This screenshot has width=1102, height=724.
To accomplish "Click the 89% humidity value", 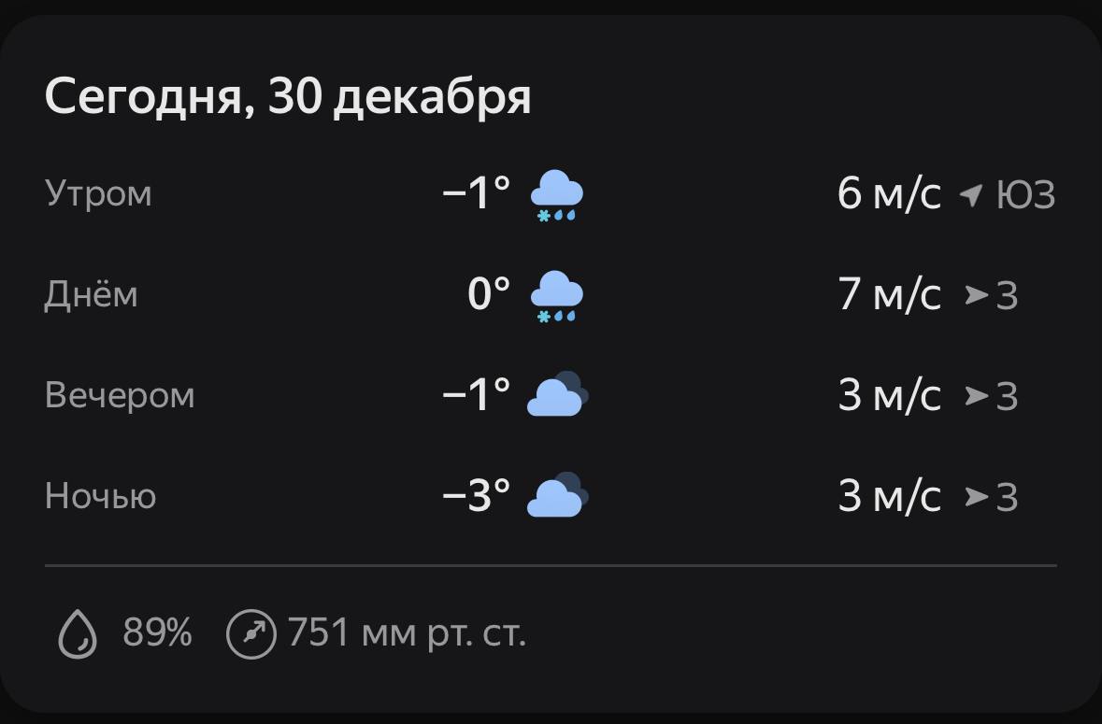I will point(157,634).
